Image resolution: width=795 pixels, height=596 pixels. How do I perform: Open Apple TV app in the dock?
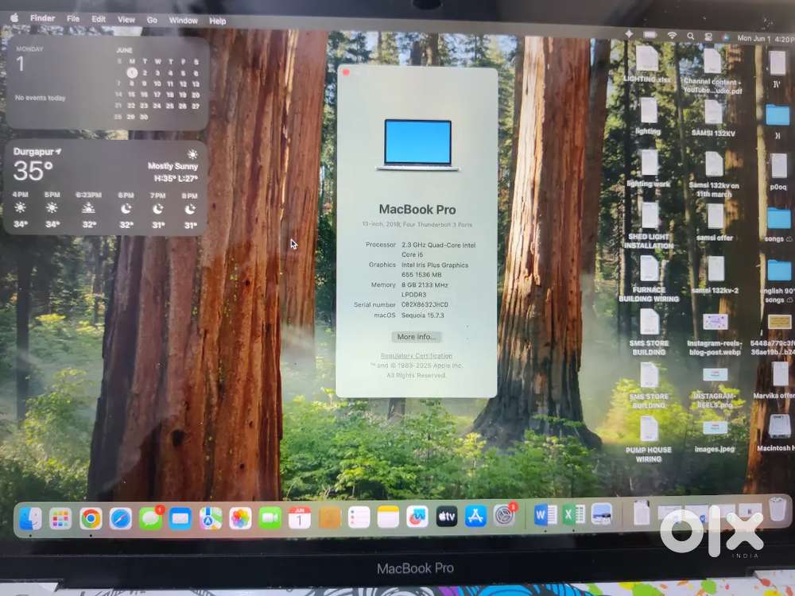coord(446,517)
